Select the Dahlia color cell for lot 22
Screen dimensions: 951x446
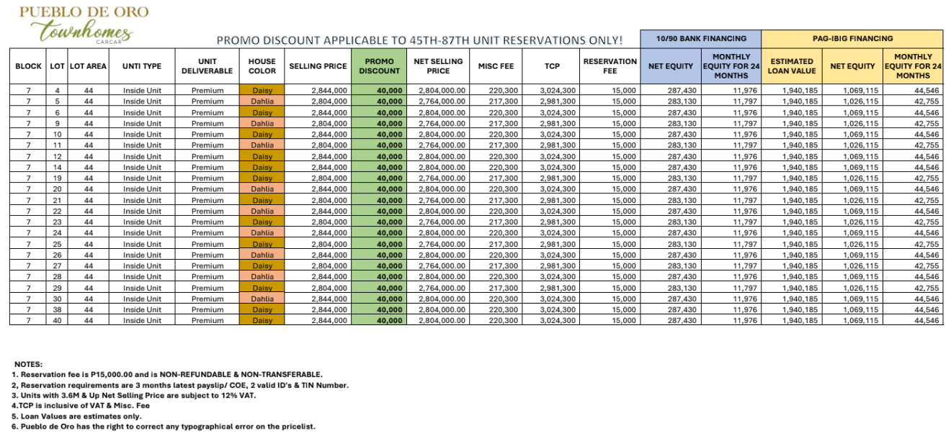[x=262, y=211]
